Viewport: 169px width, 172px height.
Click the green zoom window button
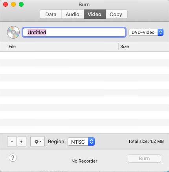click(x=21, y=4)
